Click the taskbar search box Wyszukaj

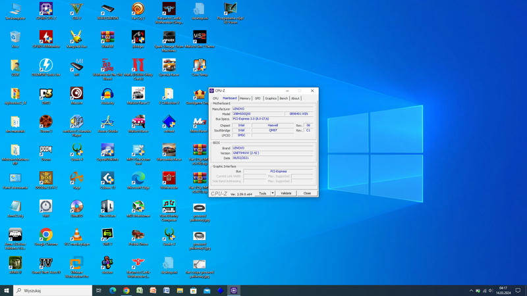pos(53,290)
